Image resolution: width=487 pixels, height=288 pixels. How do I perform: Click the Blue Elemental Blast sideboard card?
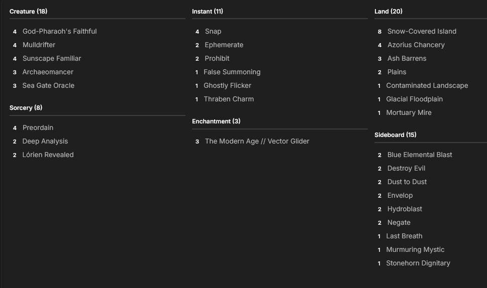click(x=420, y=155)
